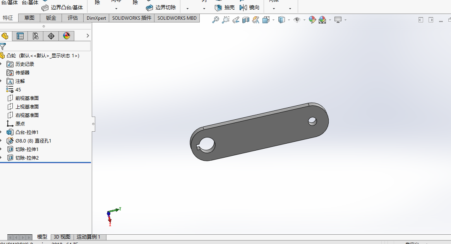Screen dimensions: 451x244
Task: Switch to the DimXpert ribbon tab
Action: (96, 18)
